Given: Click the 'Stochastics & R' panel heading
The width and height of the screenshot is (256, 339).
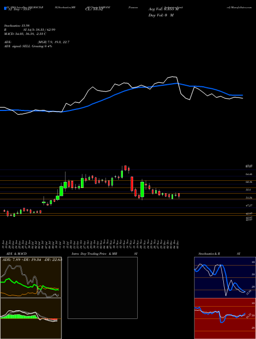Looking at the screenshot, I should [x=209, y=254].
